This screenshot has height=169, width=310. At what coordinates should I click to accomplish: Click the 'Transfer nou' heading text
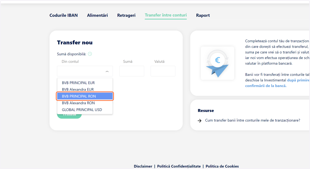[75, 43]
